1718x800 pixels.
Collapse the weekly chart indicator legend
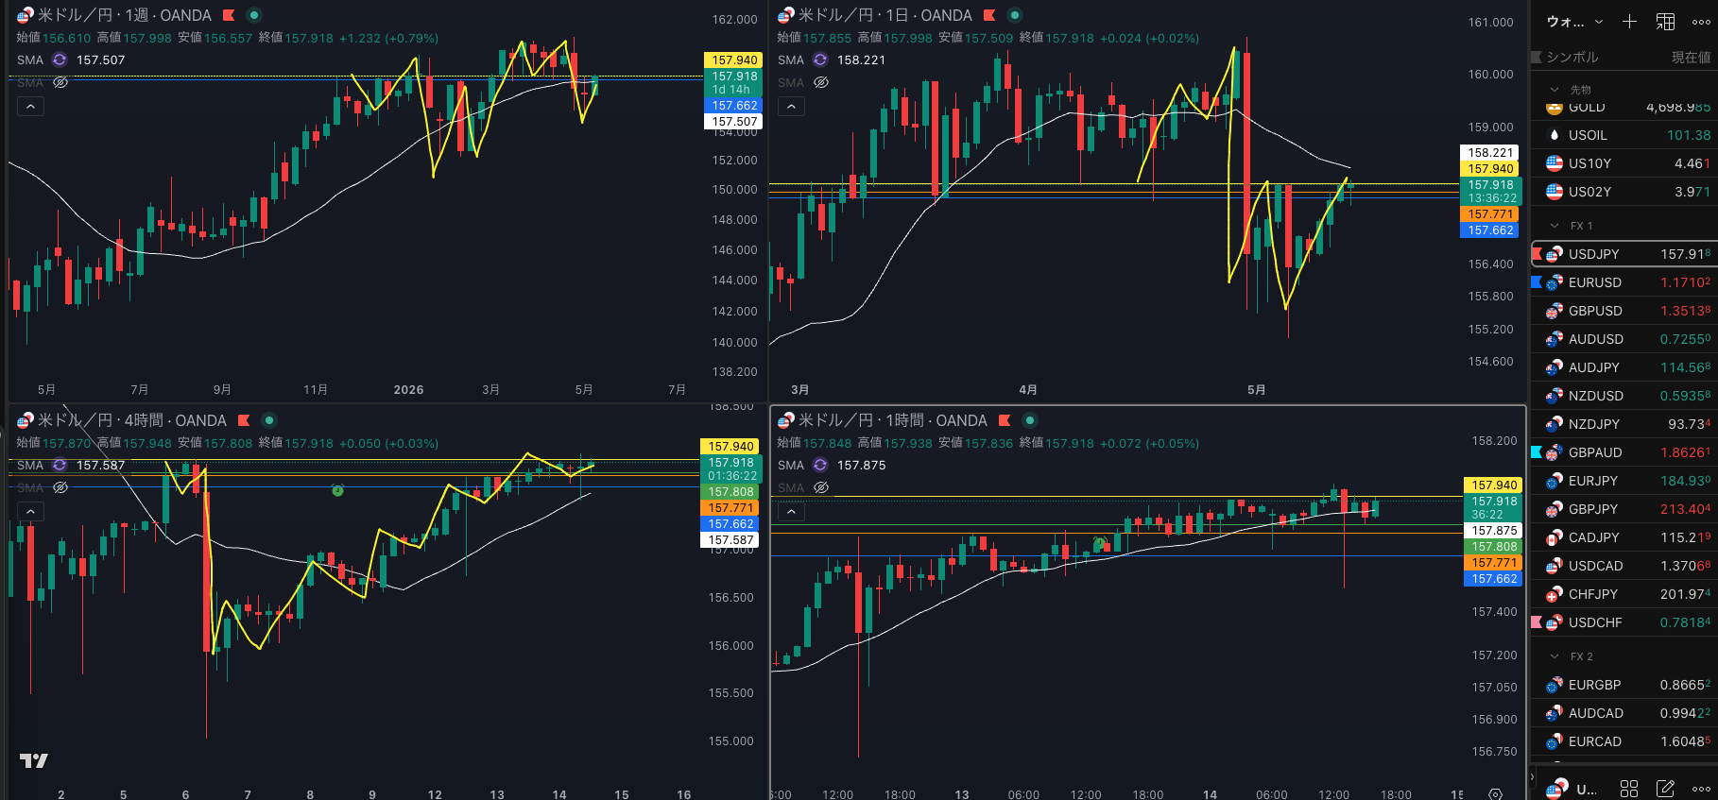tap(30, 107)
